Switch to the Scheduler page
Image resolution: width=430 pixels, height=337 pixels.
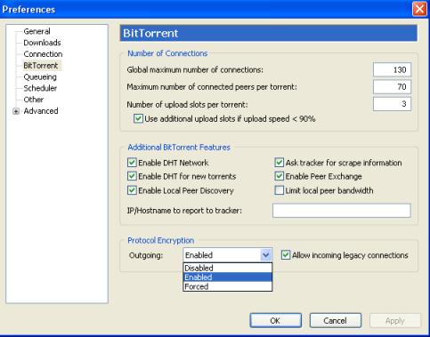click(x=40, y=88)
